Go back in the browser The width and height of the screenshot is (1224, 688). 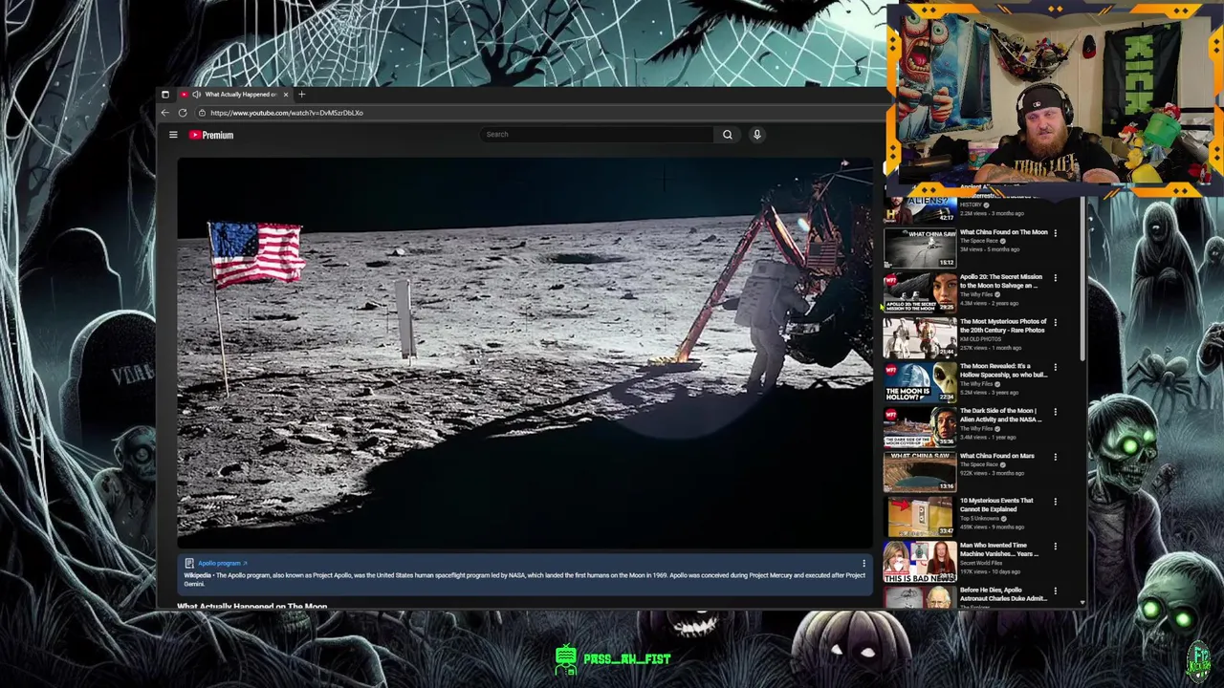click(x=165, y=113)
